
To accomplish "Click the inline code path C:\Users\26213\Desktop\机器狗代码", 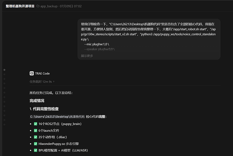I will pos(57,117).
